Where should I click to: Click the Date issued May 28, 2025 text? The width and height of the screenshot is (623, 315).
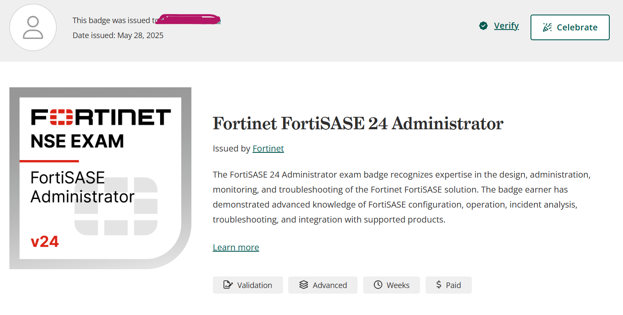tap(118, 36)
